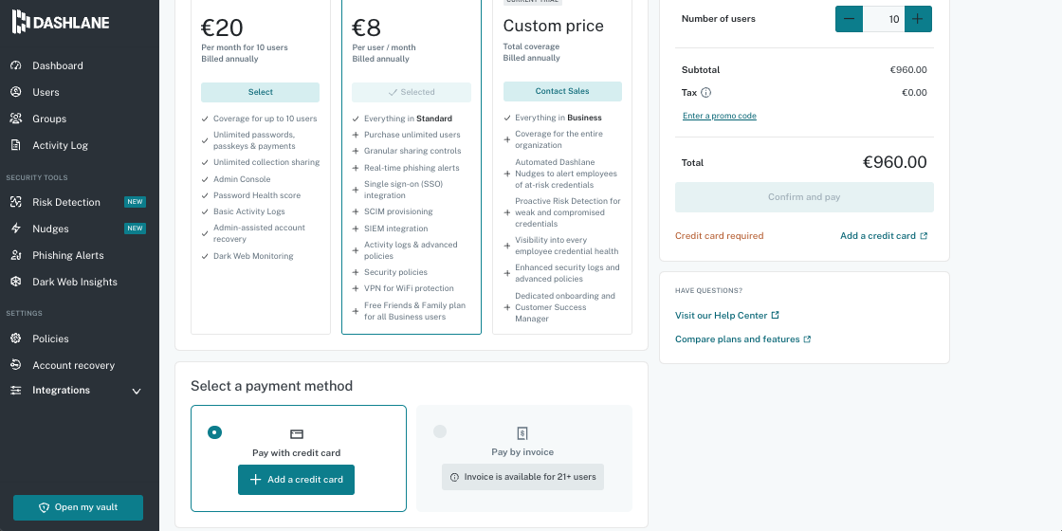Click the Phishing Alerts icon
This screenshot has height=531, width=1062.
pyautogui.click(x=15, y=255)
